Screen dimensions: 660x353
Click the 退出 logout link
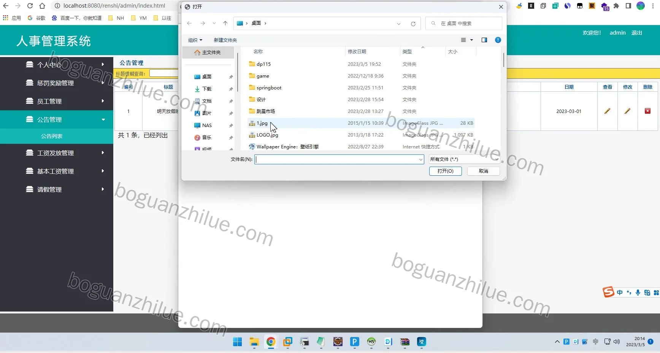(636, 33)
